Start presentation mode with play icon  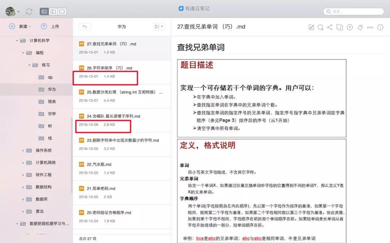[x=350, y=27]
